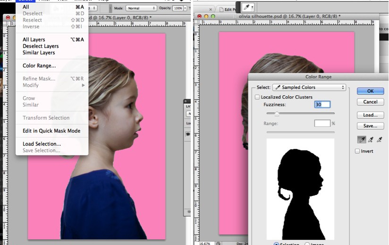This screenshot has width=389, height=245.
Task: Choose Edit in Quick Mask Mode
Action: (51, 131)
